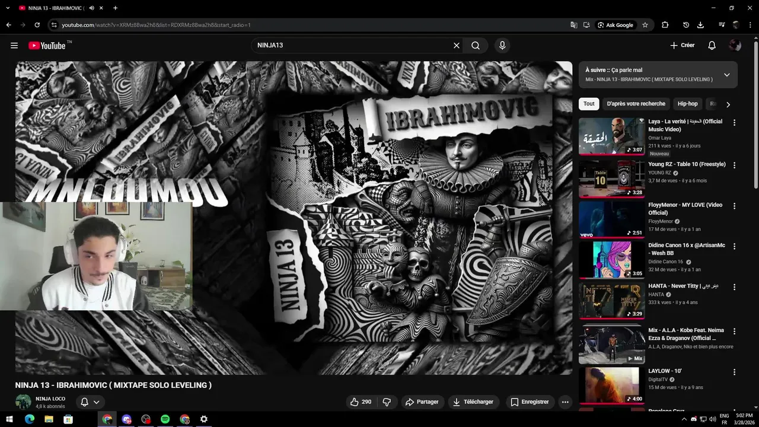Save video with Enregistrer button

pos(530,402)
